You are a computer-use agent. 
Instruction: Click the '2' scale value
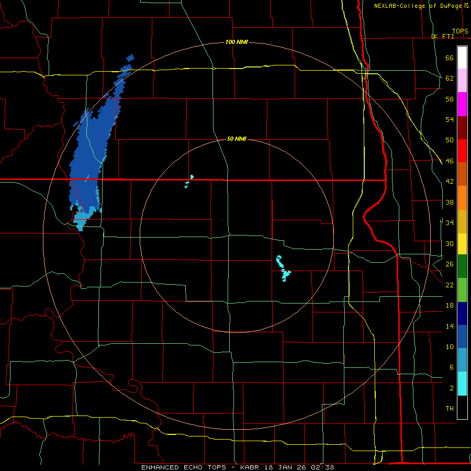[x=451, y=388]
